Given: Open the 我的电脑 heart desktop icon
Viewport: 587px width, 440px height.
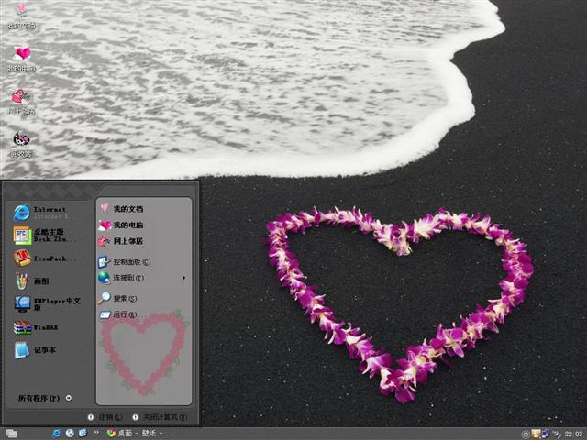Looking at the screenshot, I should [x=22, y=59].
